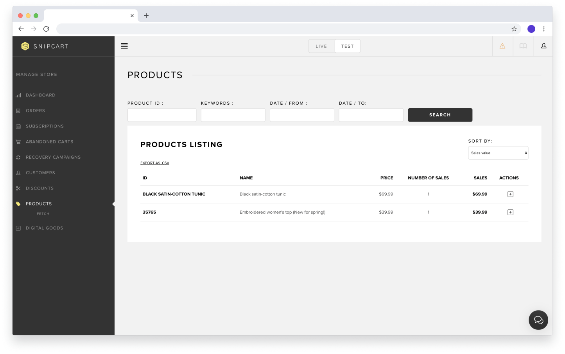Screen dimensions: 565x354
Task: Keep TEST mode selected
Action: pyautogui.click(x=347, y=46)
